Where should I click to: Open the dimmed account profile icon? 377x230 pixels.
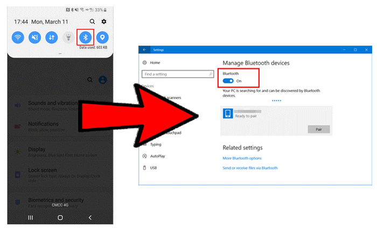(103, 80)
